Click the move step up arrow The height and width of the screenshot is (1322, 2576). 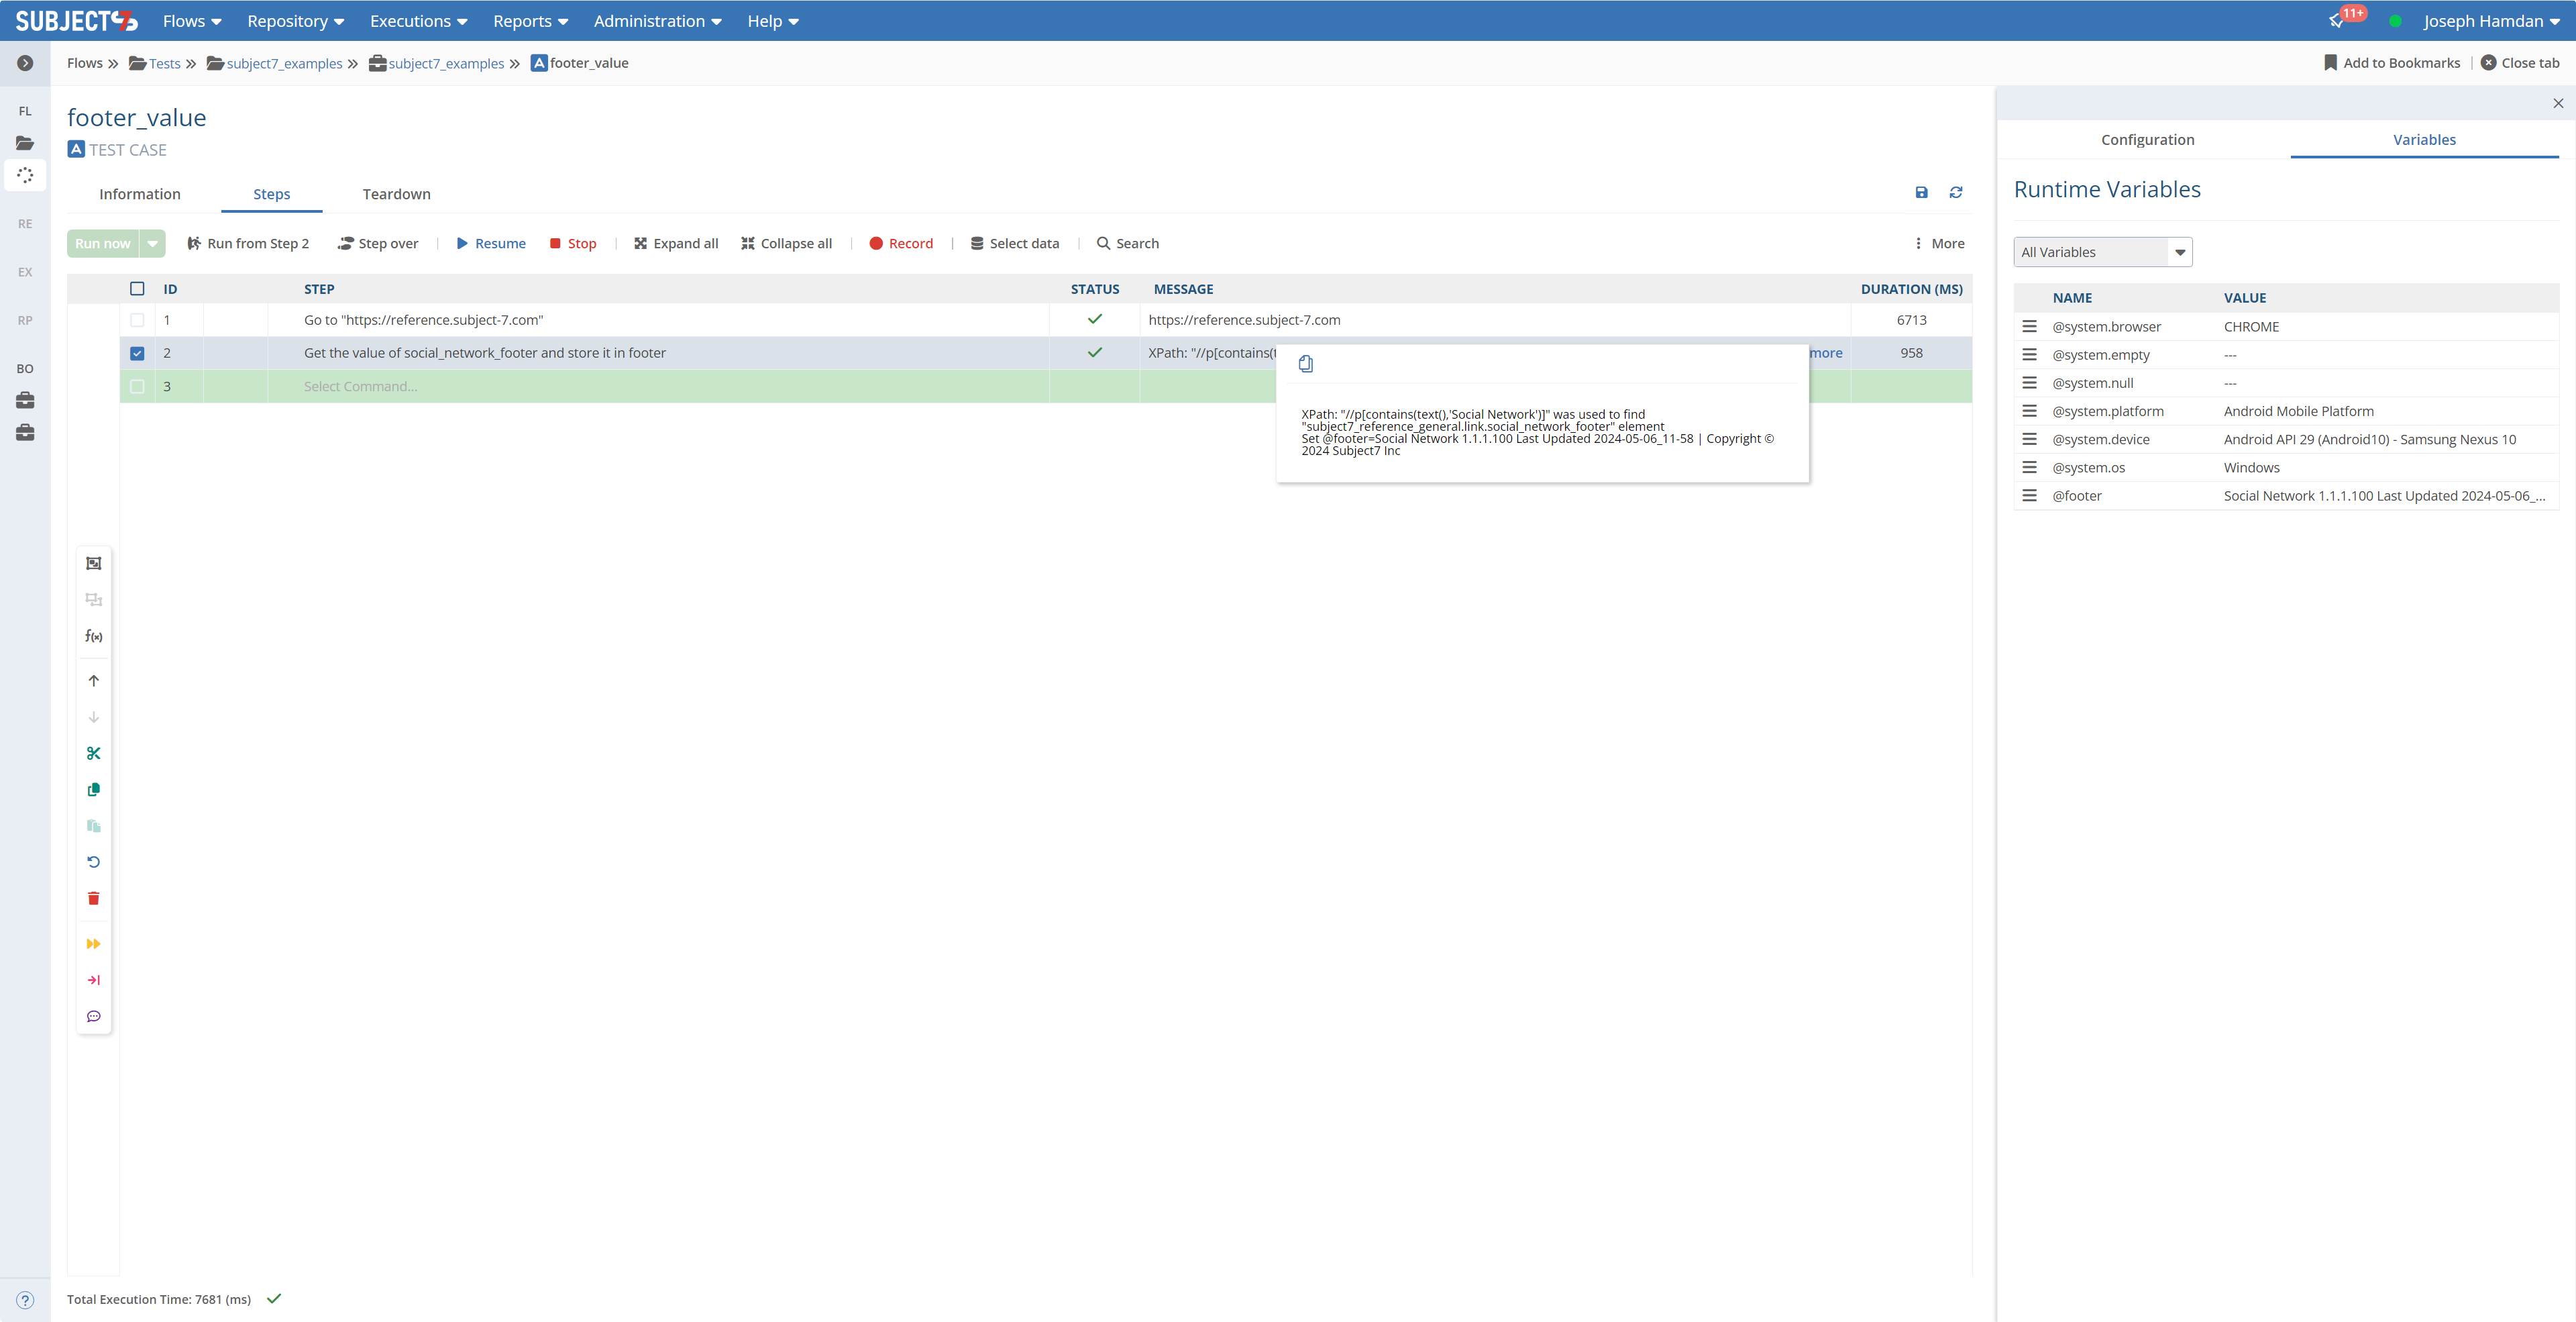click(x=94, y=681)
